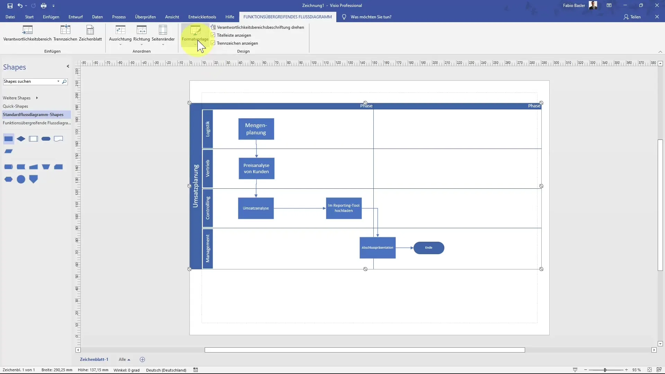Insert a Verantwortlichkeitsbereich swimlane
Screen dimensions: 665x374
coord(27,34)
